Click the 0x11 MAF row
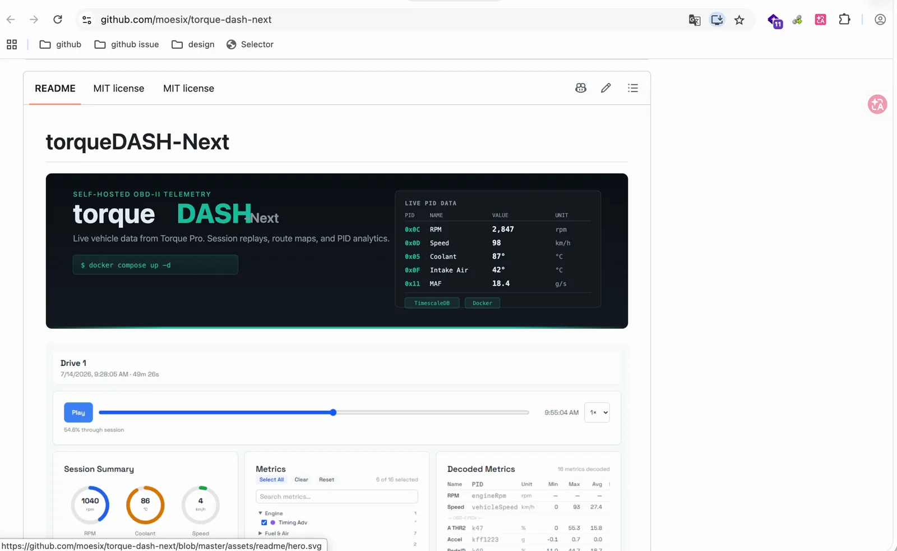The image size is (897, 551). [498, 283]
